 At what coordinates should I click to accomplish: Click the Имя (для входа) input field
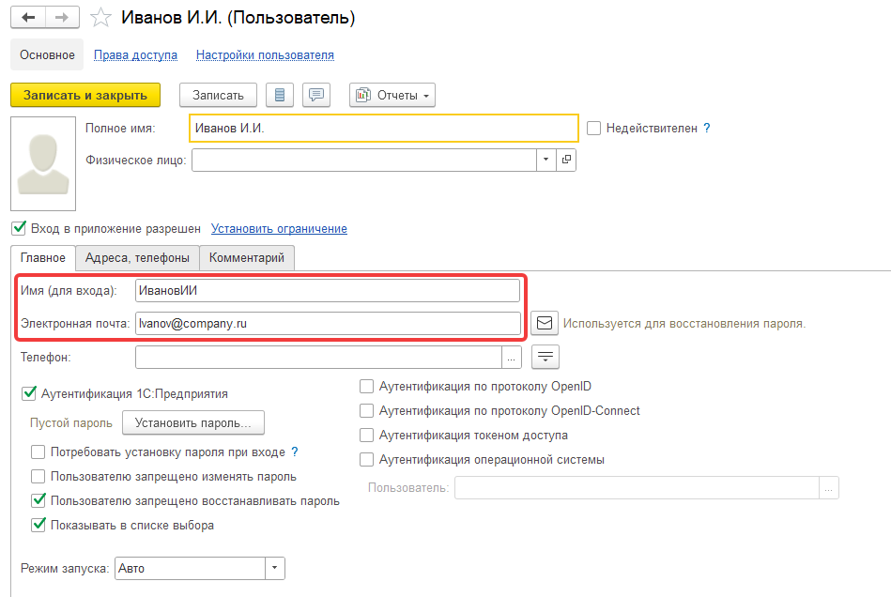(328, 290)
